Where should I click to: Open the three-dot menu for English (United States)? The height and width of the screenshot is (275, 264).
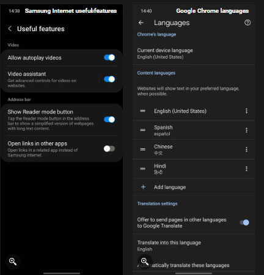(x=246, y=111)
